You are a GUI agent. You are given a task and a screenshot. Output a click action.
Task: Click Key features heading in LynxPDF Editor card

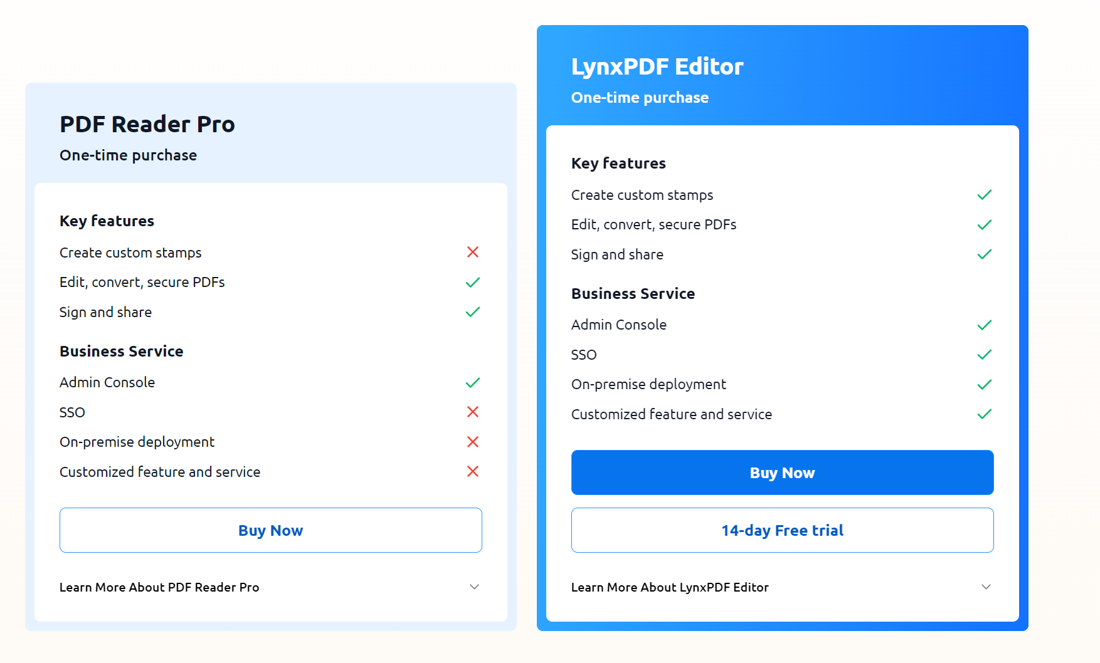618,163
